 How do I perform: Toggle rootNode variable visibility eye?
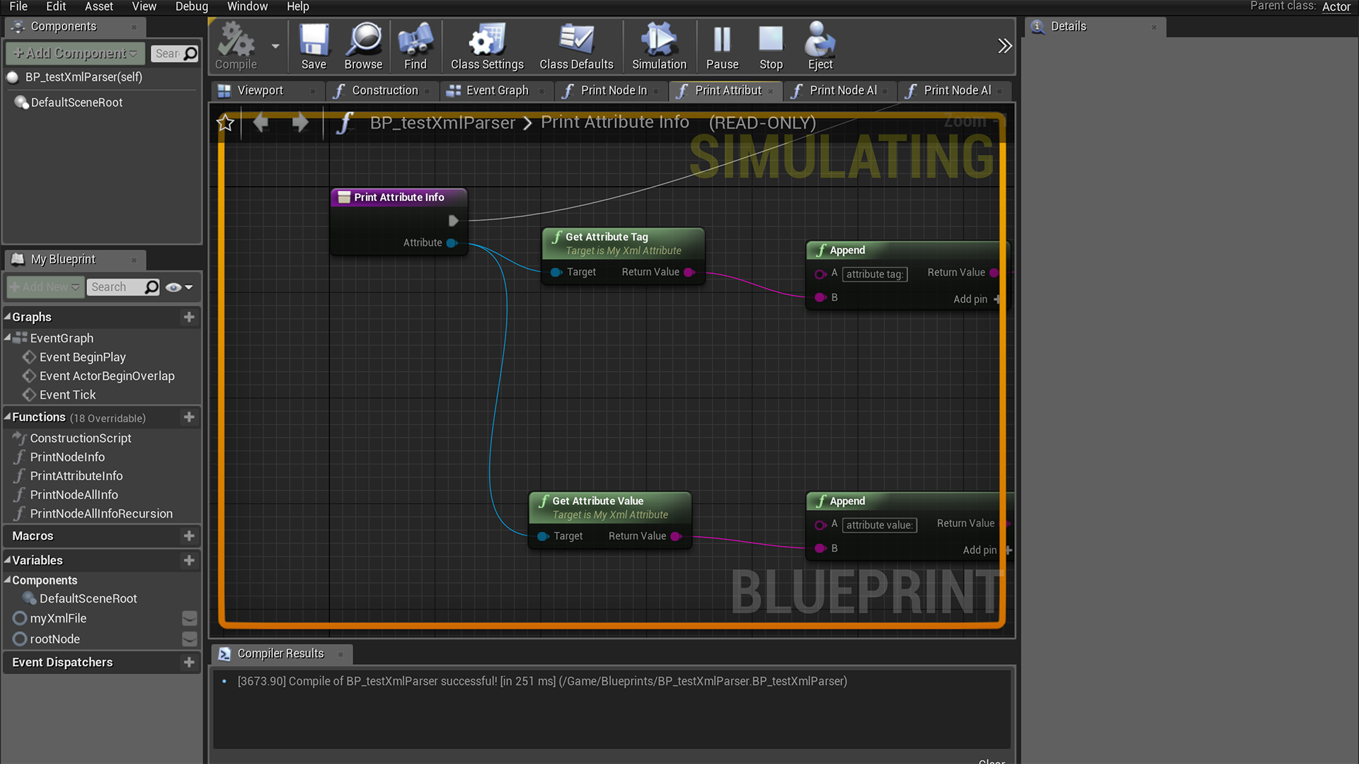(x=189, y=639)
